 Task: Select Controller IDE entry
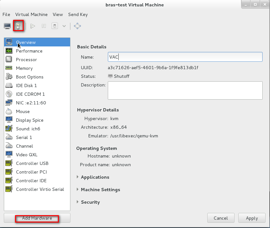point(37,181)
